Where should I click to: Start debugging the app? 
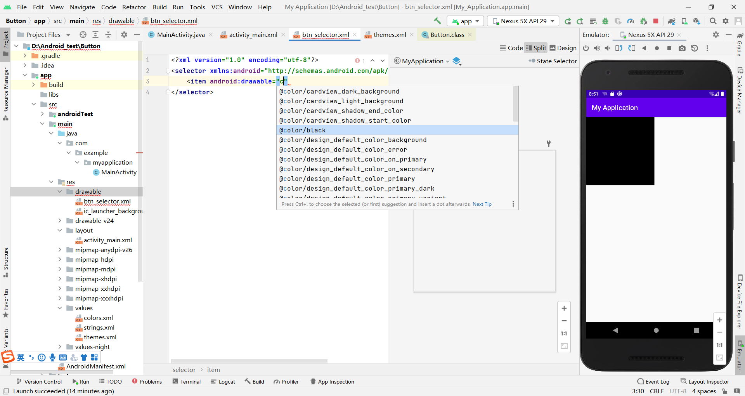tap(606, 21)
